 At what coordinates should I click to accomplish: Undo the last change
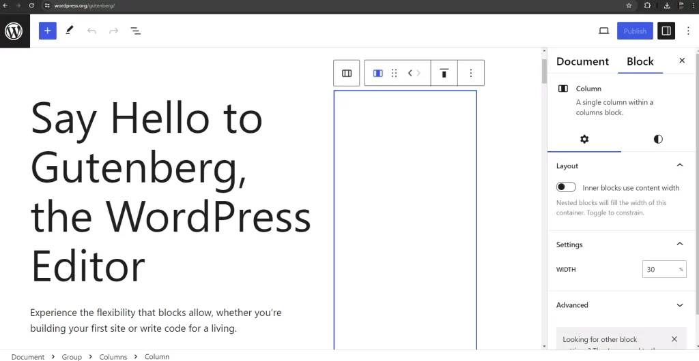[x=92, y=31]
